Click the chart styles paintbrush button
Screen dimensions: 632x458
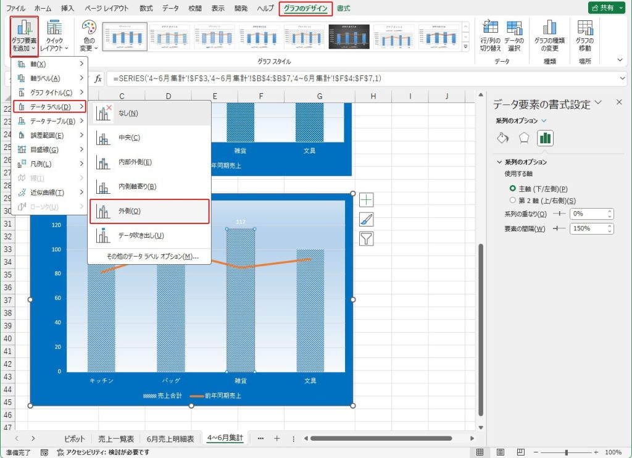(x=367, y=219)
